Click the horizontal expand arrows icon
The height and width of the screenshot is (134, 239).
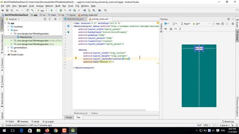pyautogui.click(x=176, y=29)
